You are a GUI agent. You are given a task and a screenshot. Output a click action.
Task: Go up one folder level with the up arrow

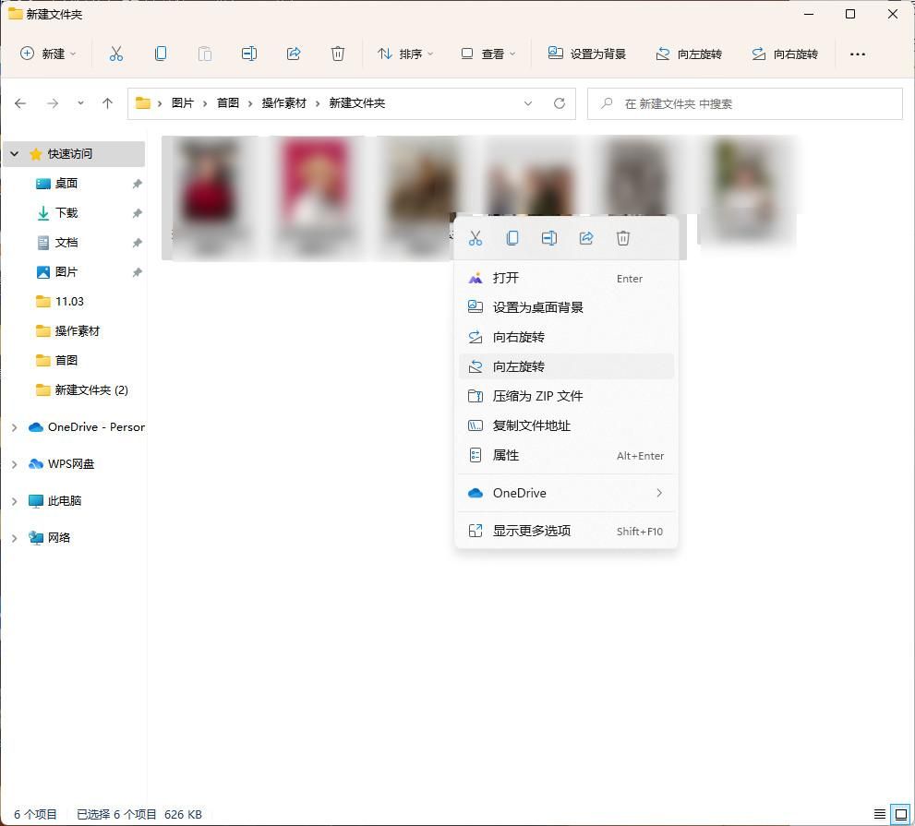(x=107, y=103)
